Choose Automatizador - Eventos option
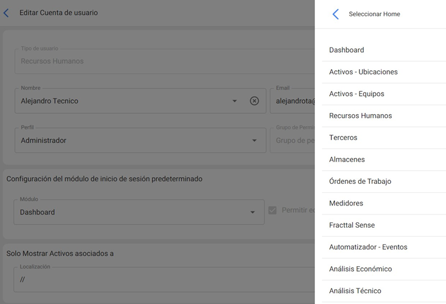 pos(368,247)
